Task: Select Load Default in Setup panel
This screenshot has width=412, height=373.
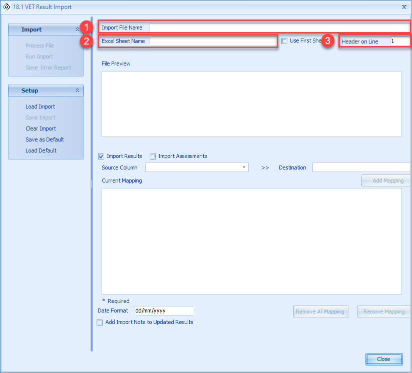Action: [x=41, y=150]
